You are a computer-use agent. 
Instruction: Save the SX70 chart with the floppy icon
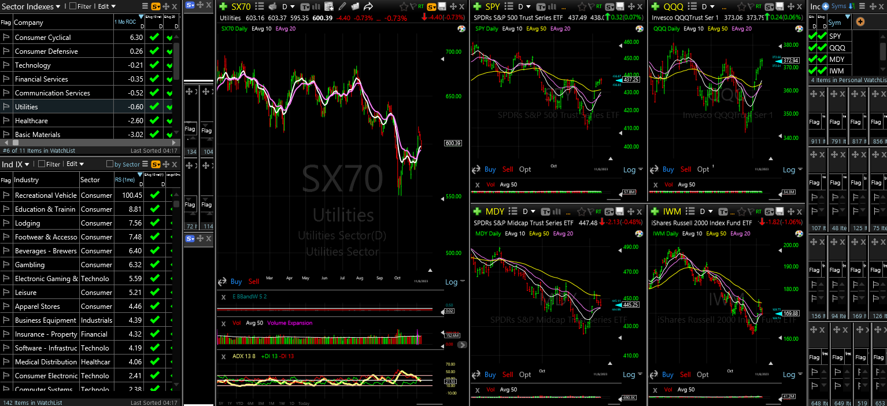coord(442,6)
